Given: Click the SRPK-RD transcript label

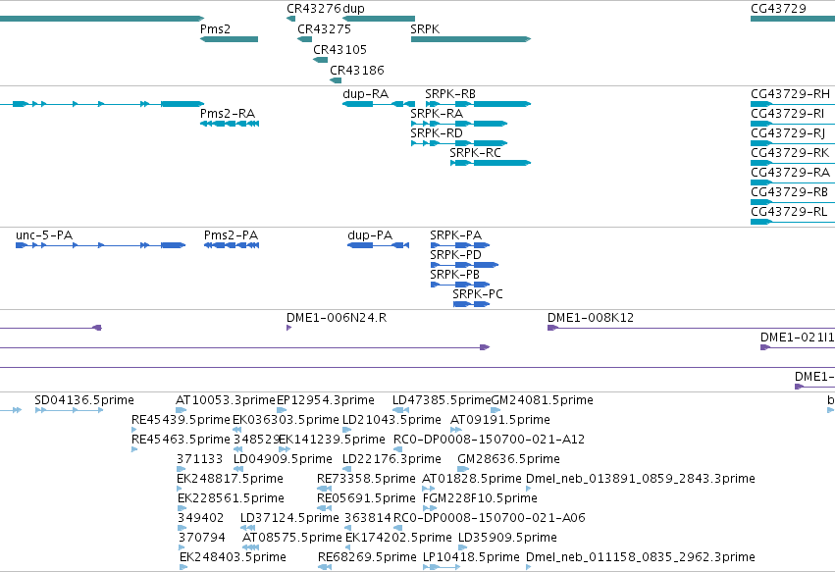Looking at the screenshot, I should [x=437, y=133].
